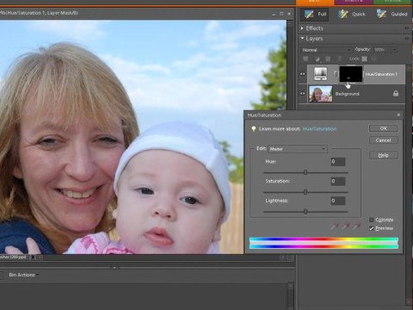Viewport: 413px width, 310px height.
Task: Hide the Hue/Saturation 1 layer
Action: pyautogui.click(x=303, y=74)
